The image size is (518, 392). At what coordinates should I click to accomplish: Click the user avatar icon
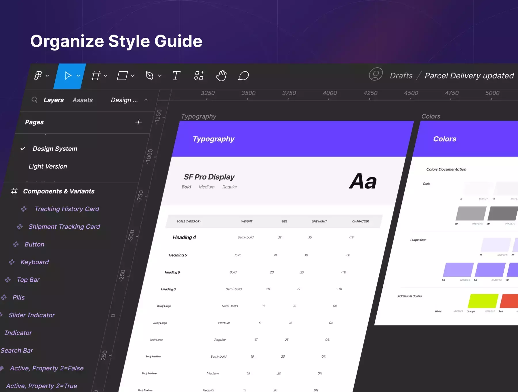pos(376,74)
